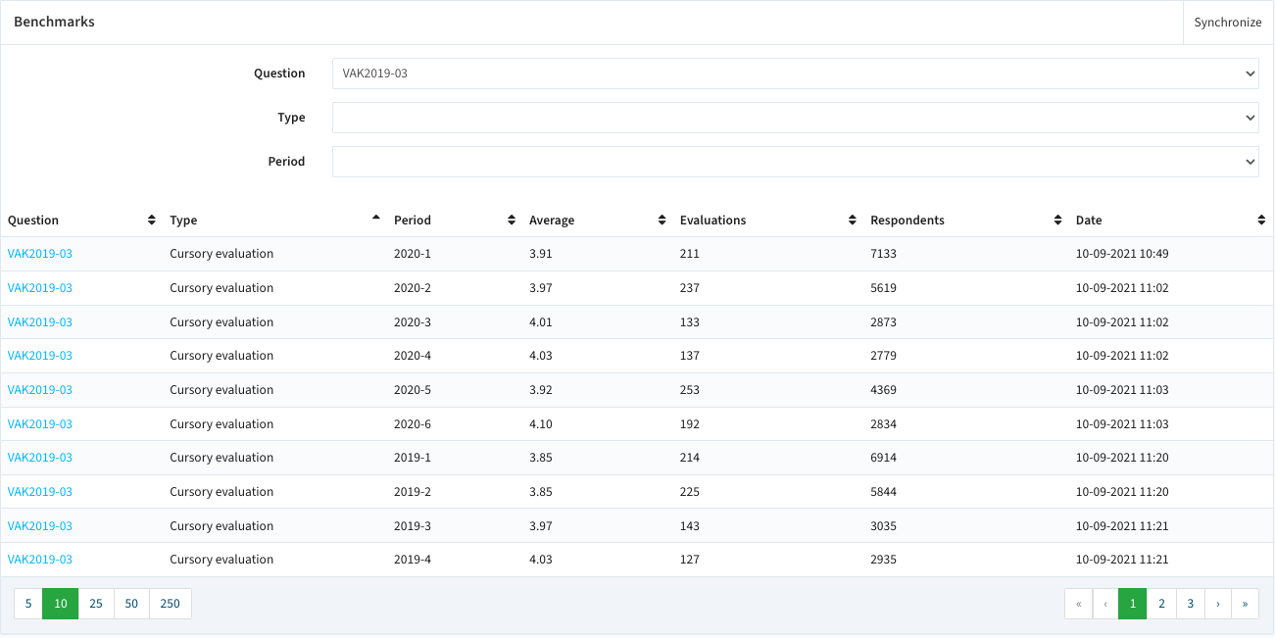This screenshot has height=638, width=1275.
Task: Open the Question dropdown showing VAK2019-03
Action: click(x=796, y=74)
